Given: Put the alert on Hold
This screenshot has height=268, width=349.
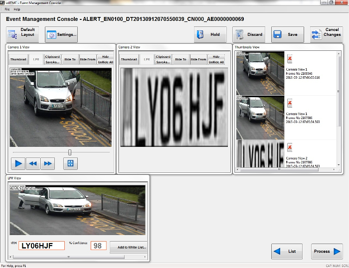Looking at the screenshot, I should 210,35.
